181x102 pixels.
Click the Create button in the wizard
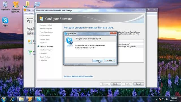point(127,84)
